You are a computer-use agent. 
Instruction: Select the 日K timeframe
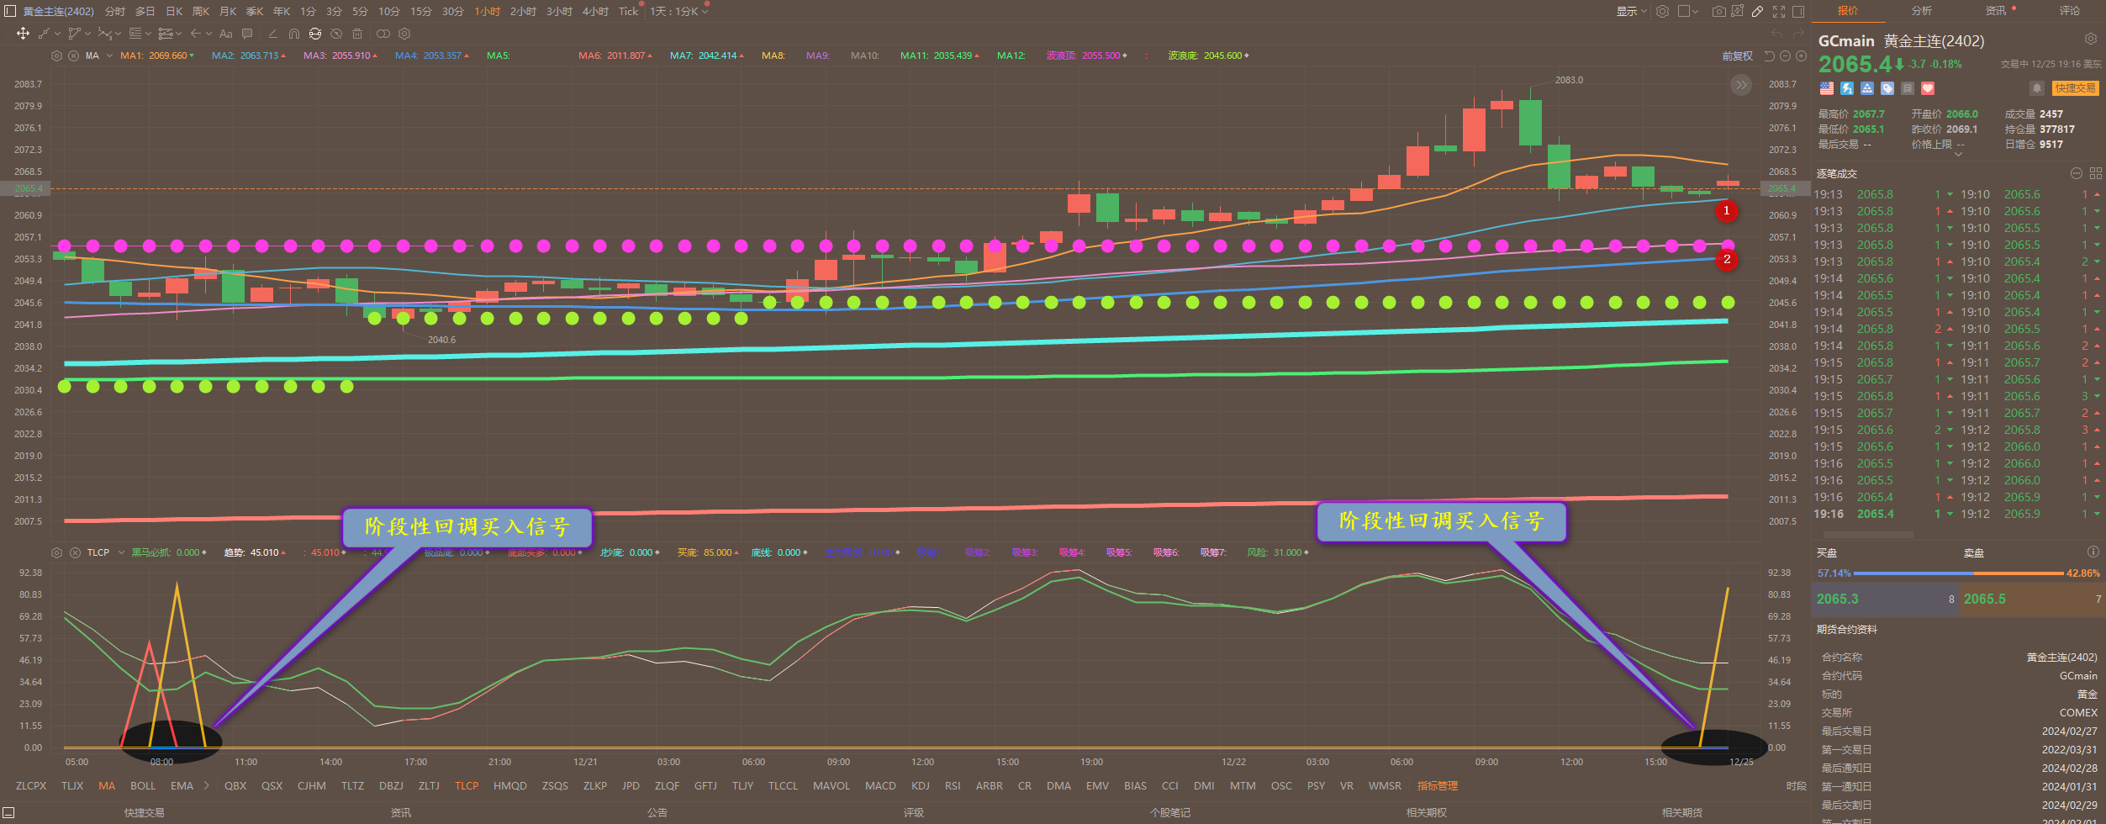point(174,11)
